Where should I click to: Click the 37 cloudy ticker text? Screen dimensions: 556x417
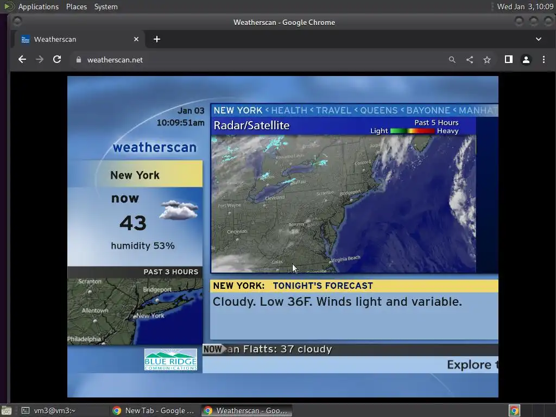pyautogui.click(x=306, y=349)
